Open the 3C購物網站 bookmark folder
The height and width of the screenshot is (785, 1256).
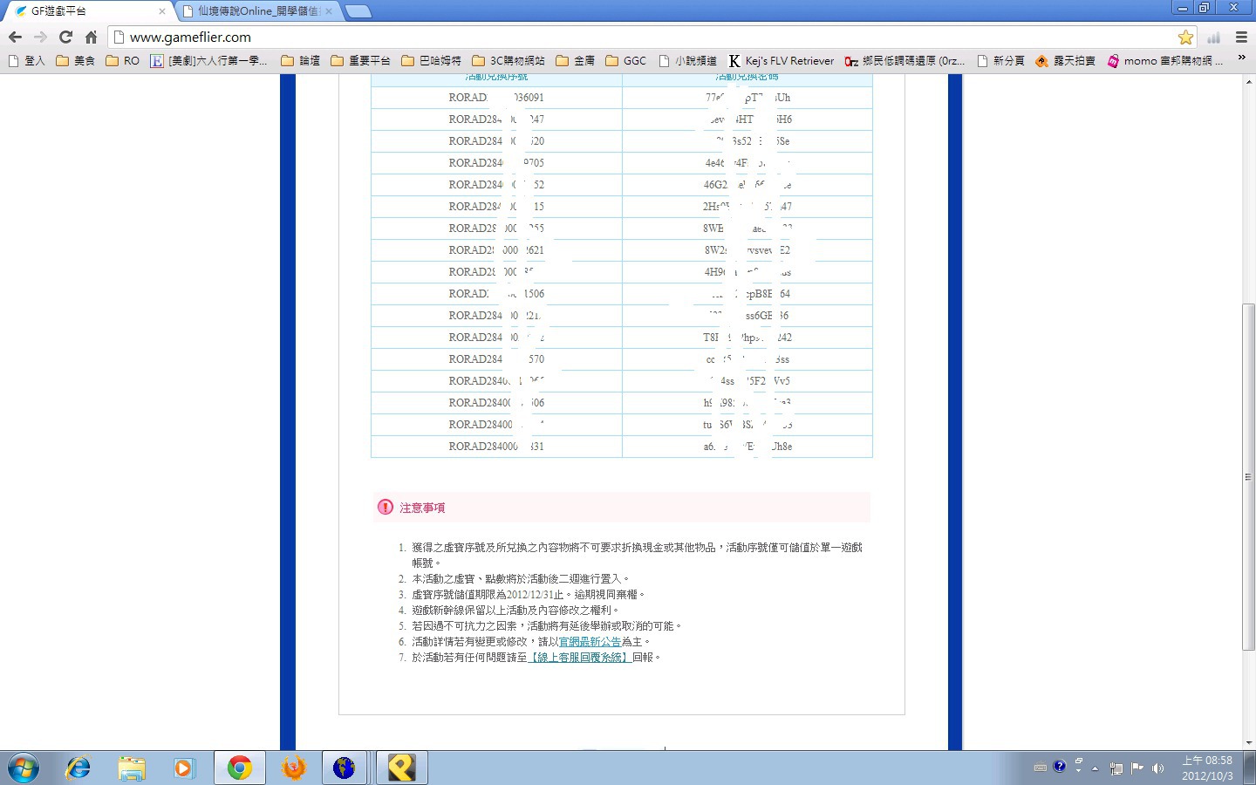coord(508,61)
